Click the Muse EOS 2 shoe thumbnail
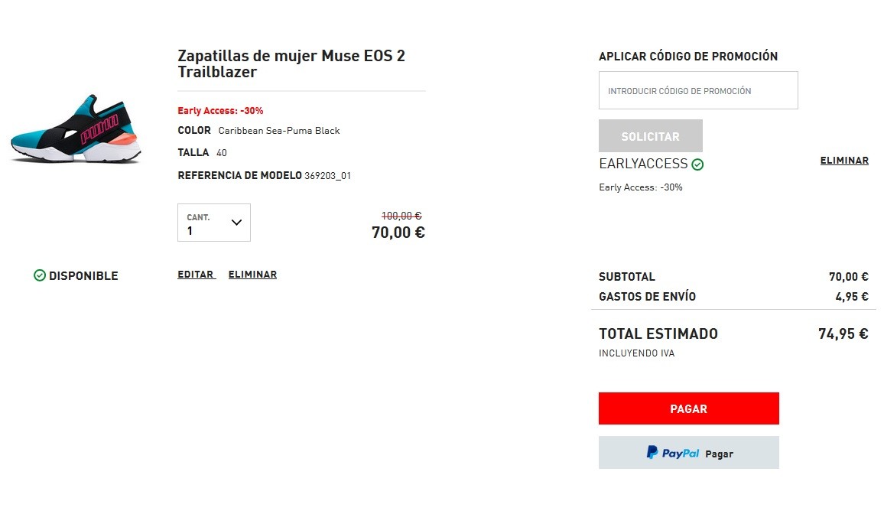The width and height of the screenshot is (884, 514). click(76, 128)
